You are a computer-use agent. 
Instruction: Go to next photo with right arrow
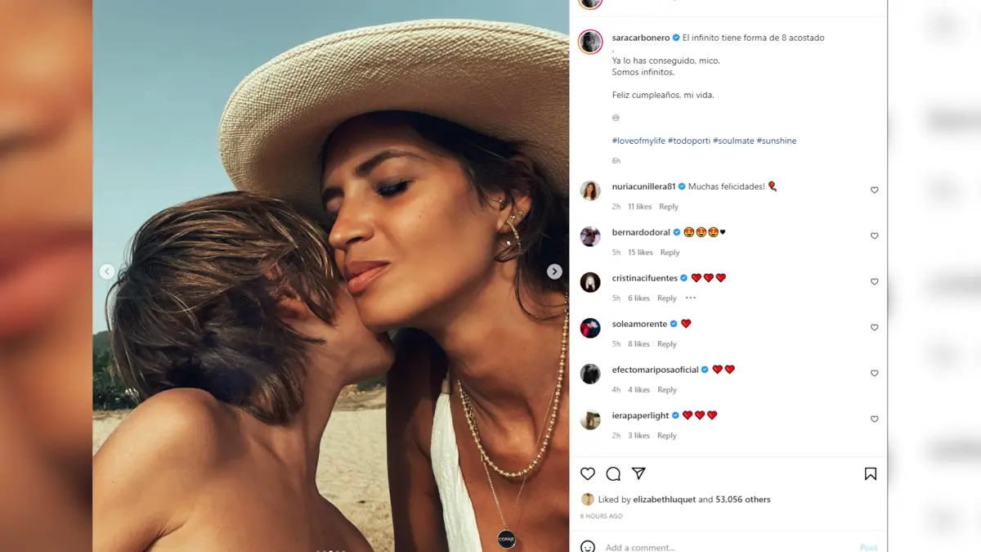point(554,272)
